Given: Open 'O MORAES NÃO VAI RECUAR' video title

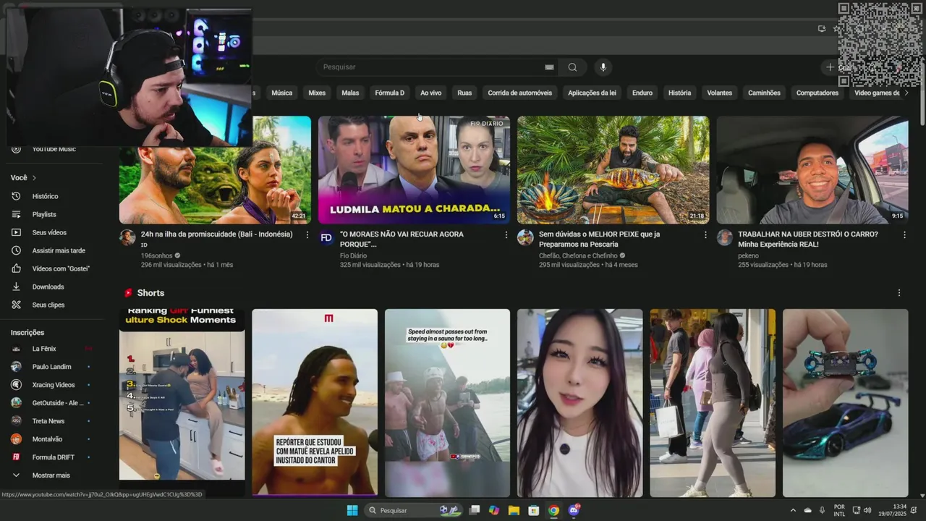Looking at the screenshot, I should click(x=402, y=239).
